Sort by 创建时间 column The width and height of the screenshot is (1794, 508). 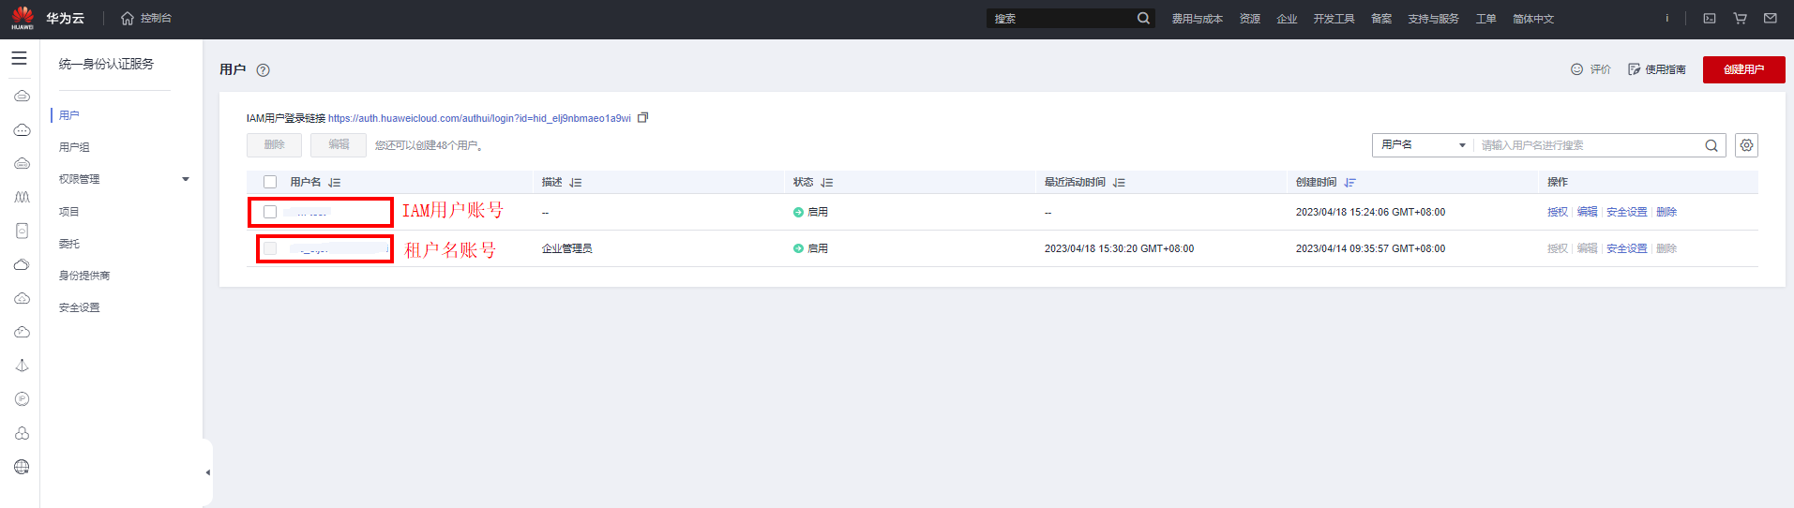click(x=1349, y=183)
